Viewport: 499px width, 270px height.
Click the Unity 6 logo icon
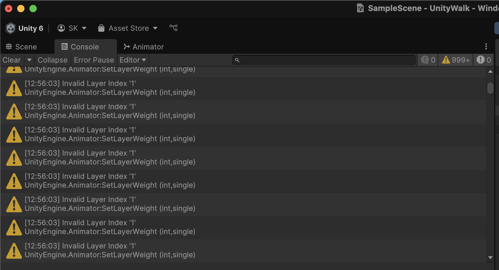tap(11, 28)
